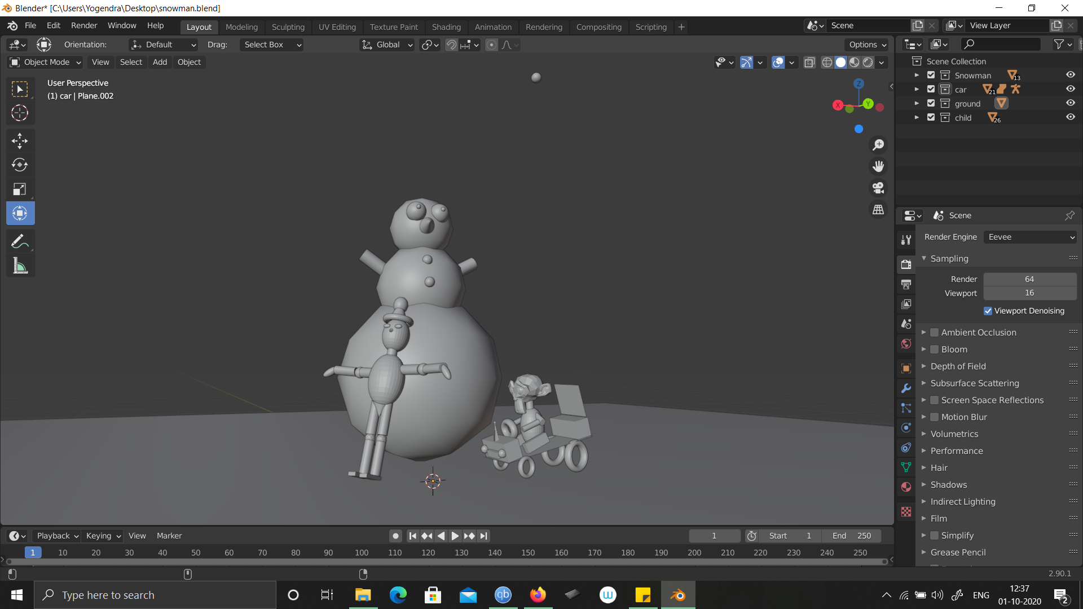Select the Rotate tool
The height and width of the screenshot is (609, 1083).
point(20,165)
